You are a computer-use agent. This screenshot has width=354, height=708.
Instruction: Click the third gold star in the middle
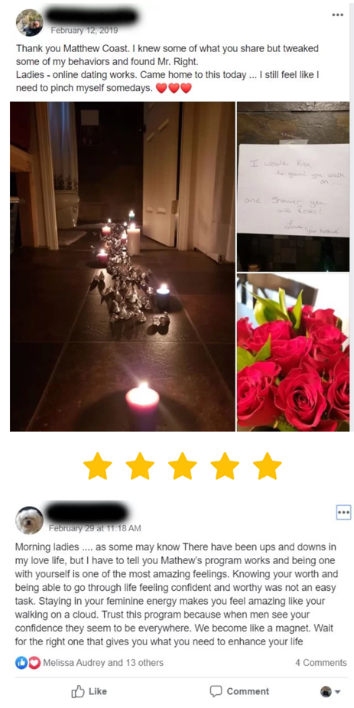tap(182, 466)
